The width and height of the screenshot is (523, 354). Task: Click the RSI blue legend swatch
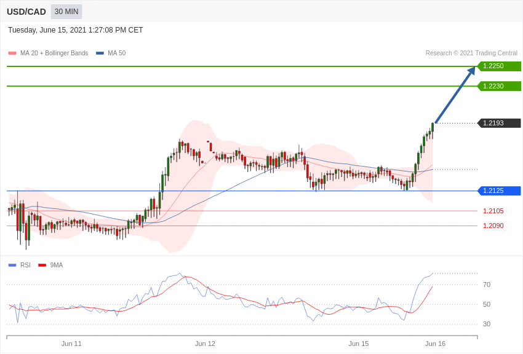[x=12, y=265]
